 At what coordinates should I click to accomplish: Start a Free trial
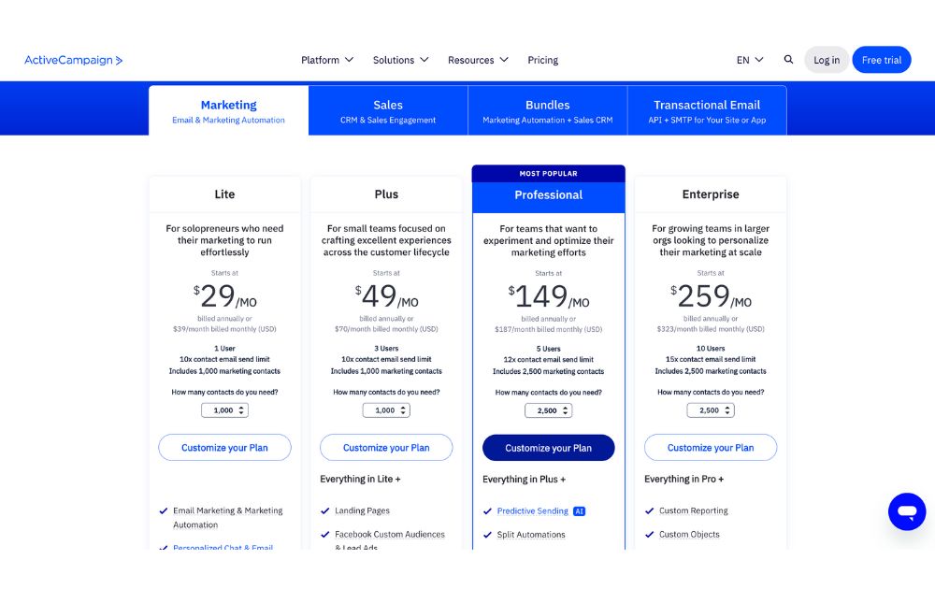click(x=882, y=60)
